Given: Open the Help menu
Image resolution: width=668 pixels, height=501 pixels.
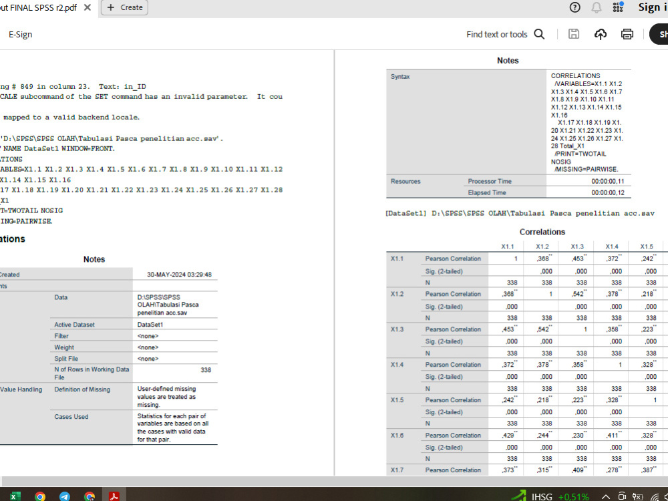Looking at the screenshot, I should point(575,7).
